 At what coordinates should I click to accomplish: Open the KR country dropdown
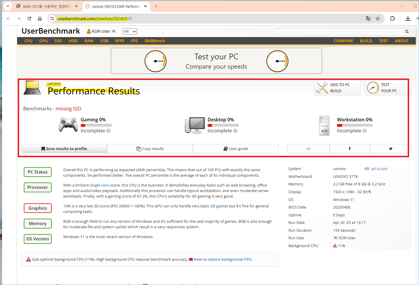pyautogui.click(x=129, y=32)
